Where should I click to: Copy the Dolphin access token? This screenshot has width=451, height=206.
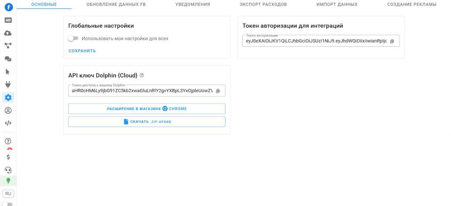tap(218, 91)
